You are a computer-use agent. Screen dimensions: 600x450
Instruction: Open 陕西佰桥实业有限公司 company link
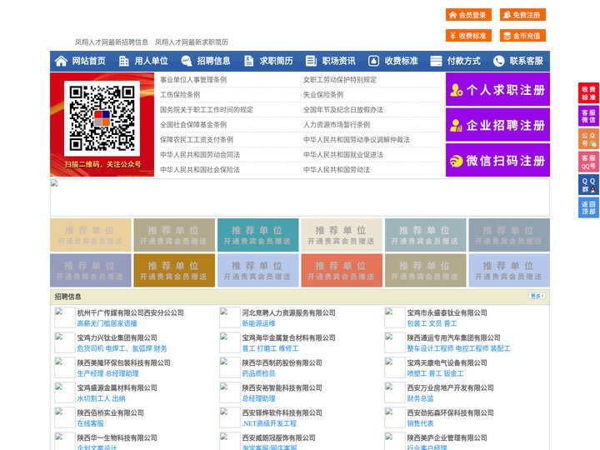(x=110, y=412)
